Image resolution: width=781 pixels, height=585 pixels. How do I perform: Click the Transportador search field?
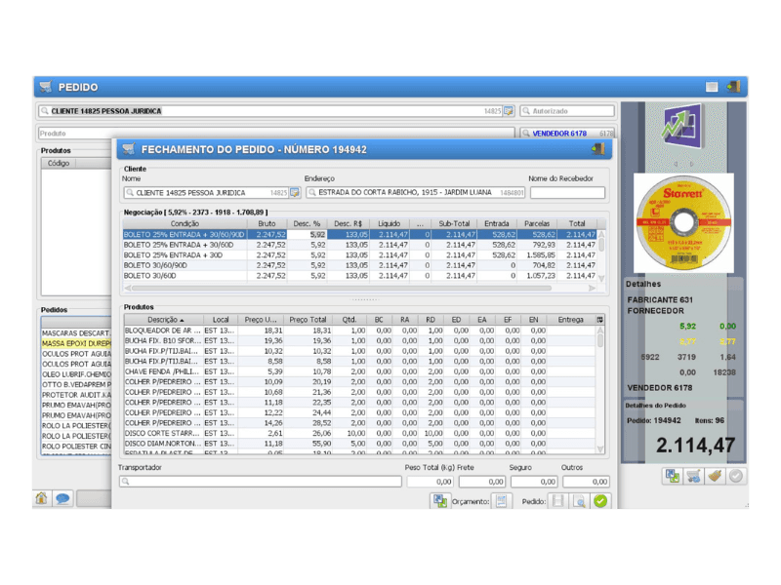[260, 482]
